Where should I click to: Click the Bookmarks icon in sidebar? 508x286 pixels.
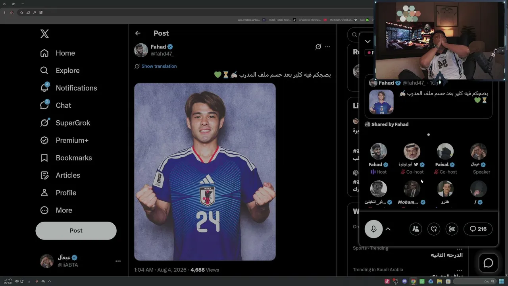tap(44, 158)
